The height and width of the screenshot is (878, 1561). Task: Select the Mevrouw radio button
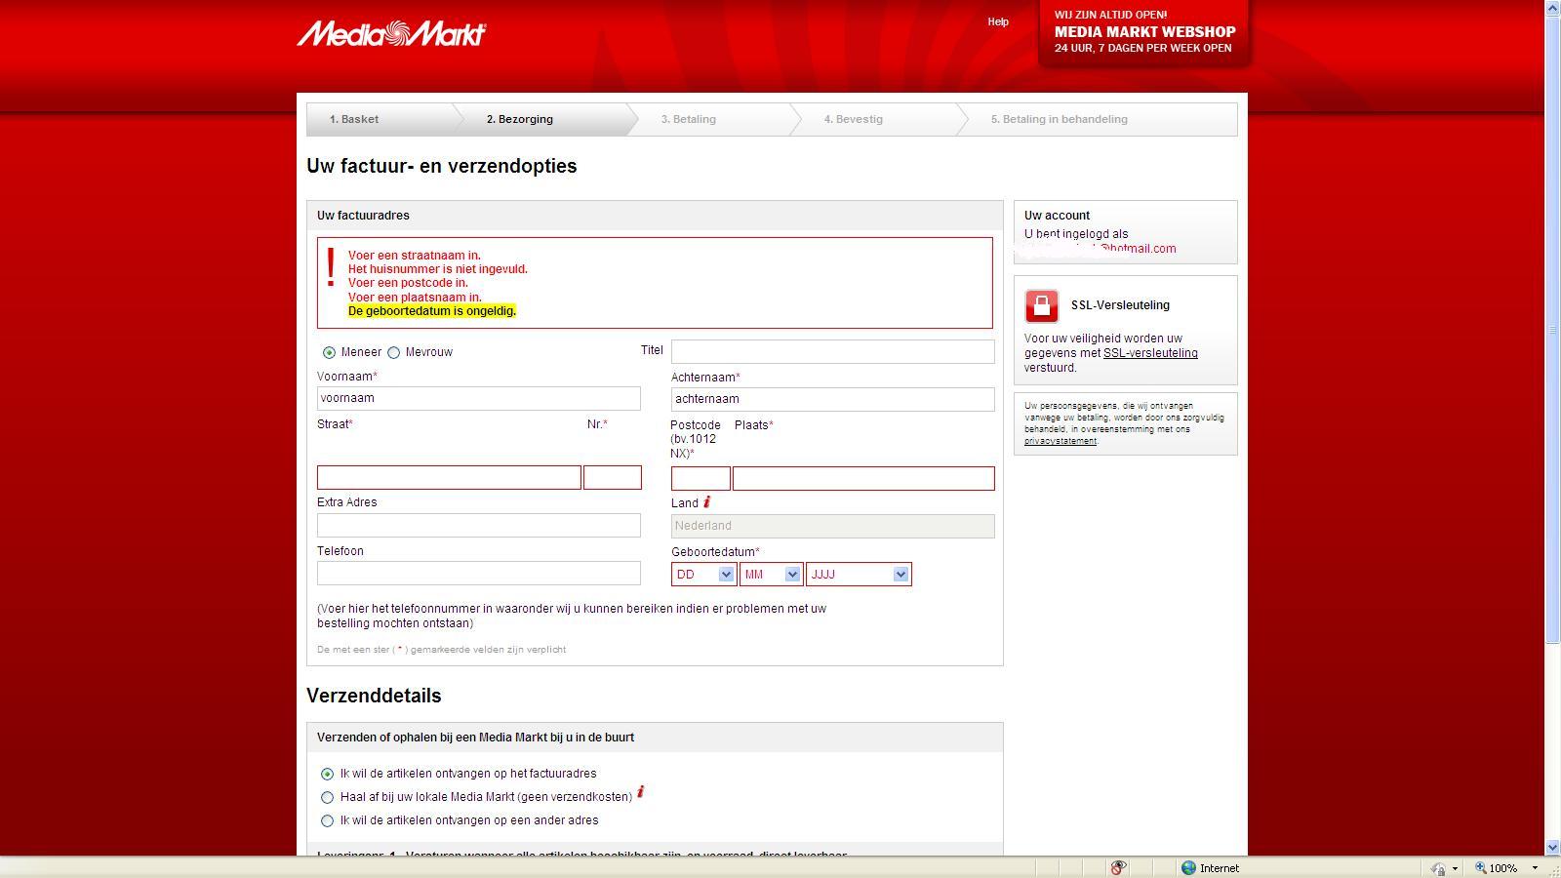[394, 352]
